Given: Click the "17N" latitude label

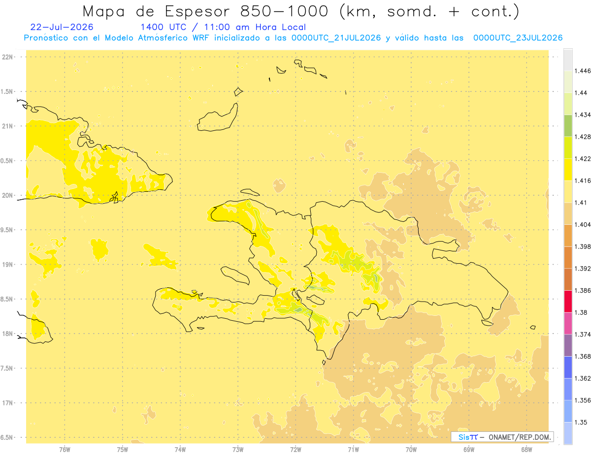Looking at the screenshot, I should point(7,403).
